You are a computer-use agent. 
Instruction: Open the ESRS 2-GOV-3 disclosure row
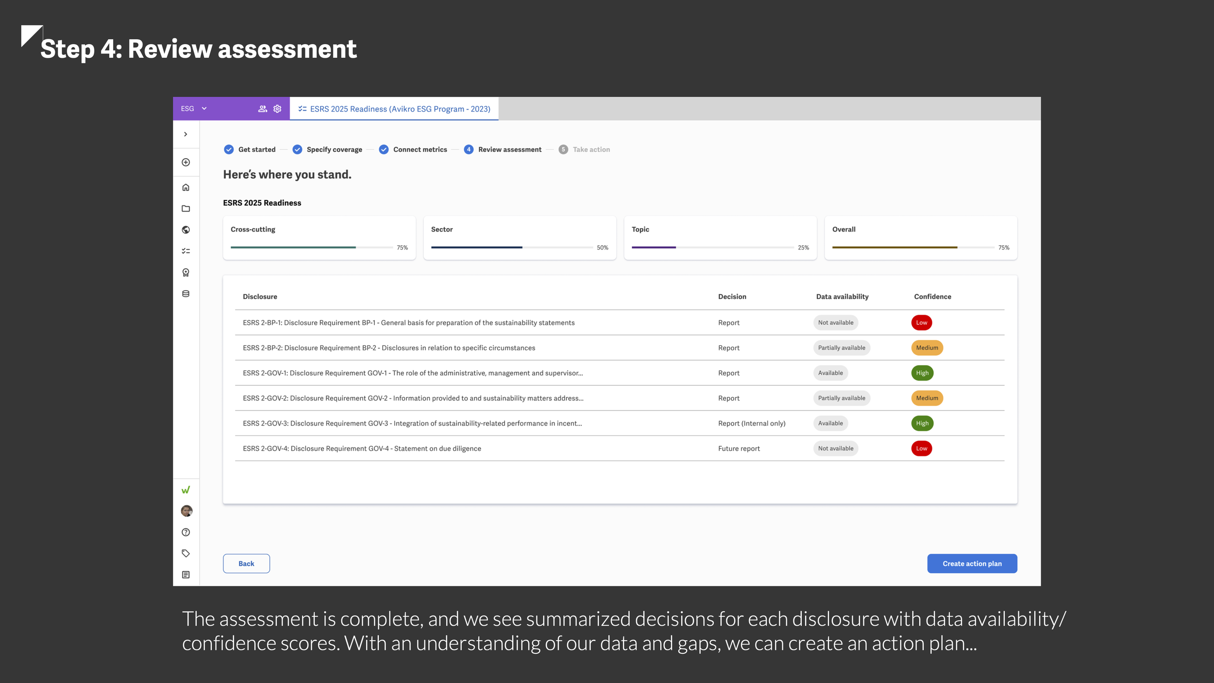pyautogui.click(x=620, y=423)
